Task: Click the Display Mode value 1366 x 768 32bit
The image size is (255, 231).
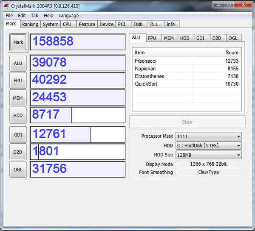Action: pos(209,164)
